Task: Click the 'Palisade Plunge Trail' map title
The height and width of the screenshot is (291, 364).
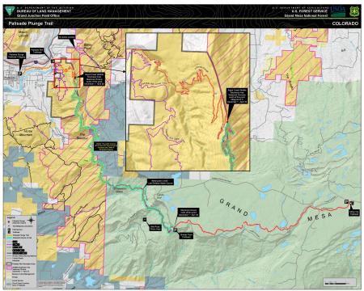Action: 31,23
